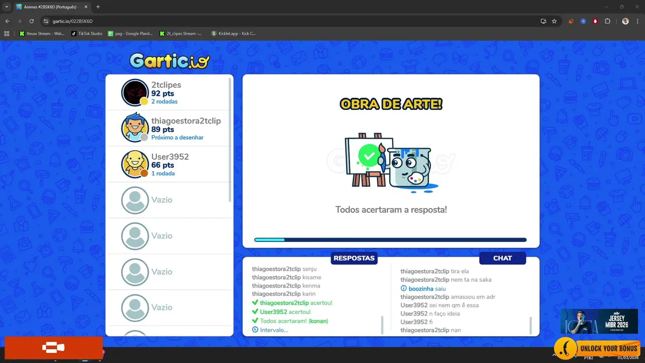Click the red overlay button at bottom left
The image size is (645, 363).
point(53,348)
